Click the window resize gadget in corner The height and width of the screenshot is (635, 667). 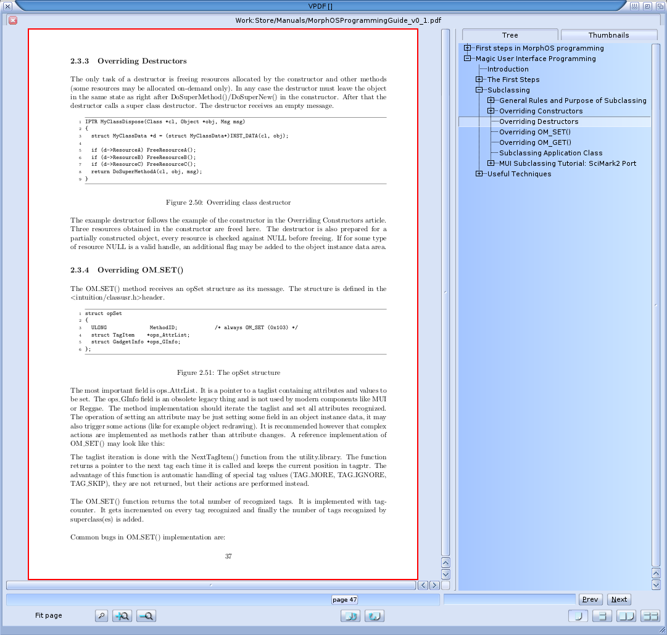[x=662, y=630]
